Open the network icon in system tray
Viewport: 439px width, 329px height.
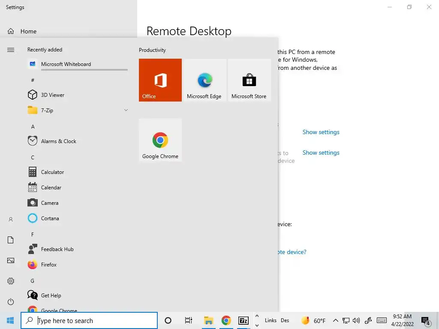pyautogui.click(x=346, y=320)
